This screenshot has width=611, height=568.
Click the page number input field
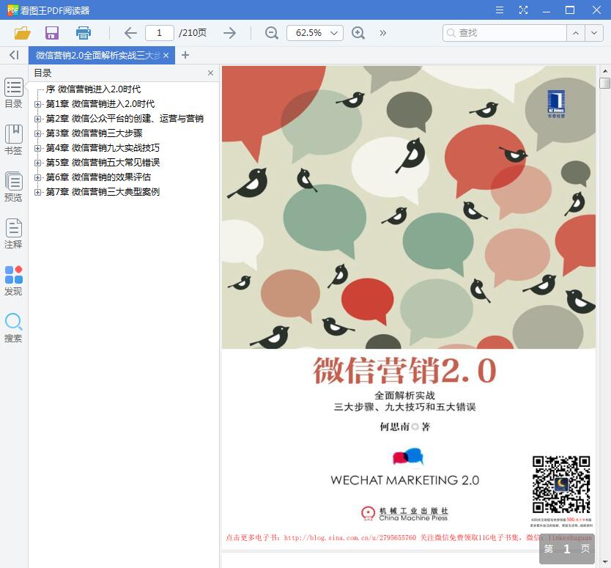161,32
